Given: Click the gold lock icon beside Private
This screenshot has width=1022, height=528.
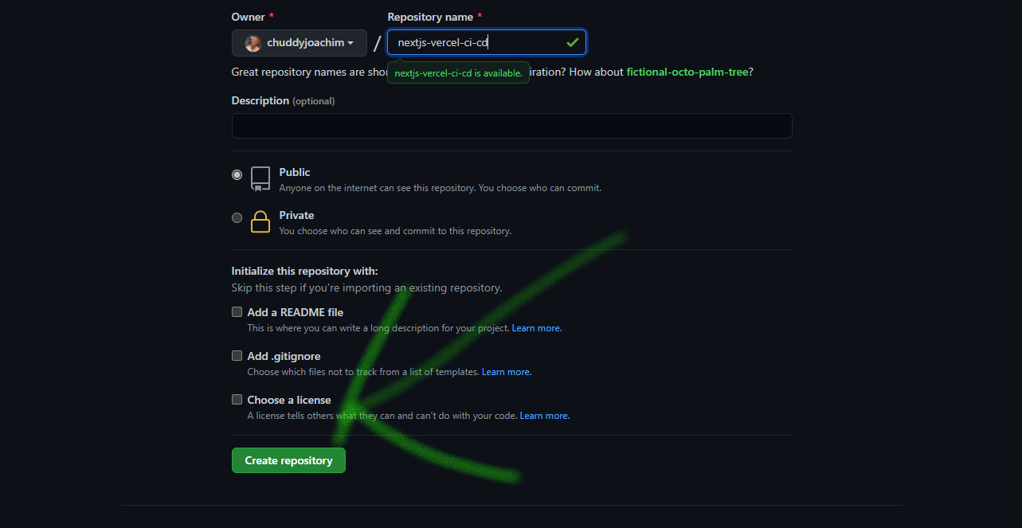Looking at the screenshot, I should 260,221.
